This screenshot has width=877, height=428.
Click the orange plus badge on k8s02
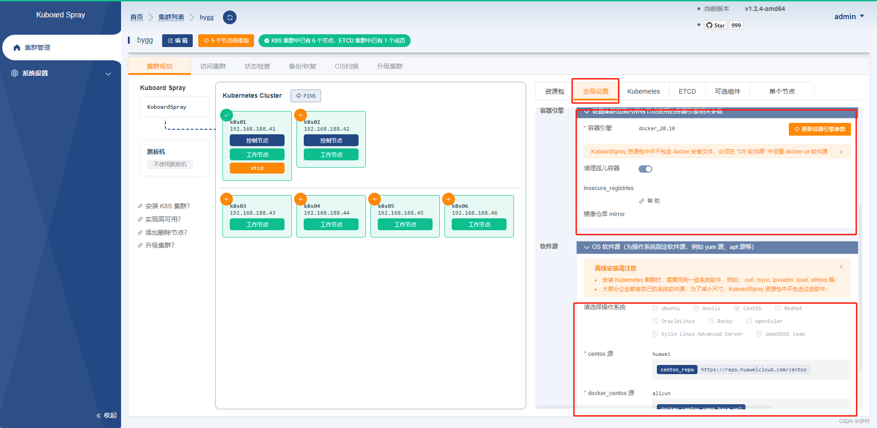pos(301,115)
